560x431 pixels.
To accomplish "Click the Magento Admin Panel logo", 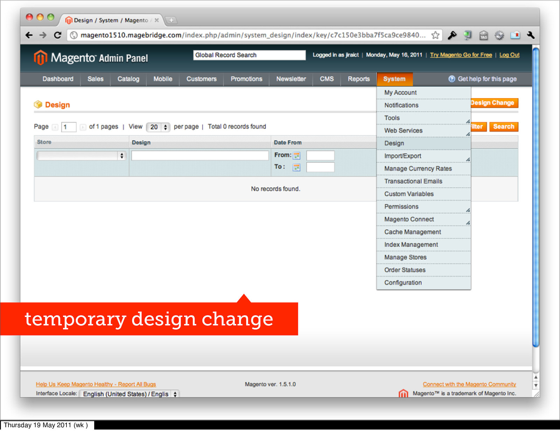I will click(91, 58).
